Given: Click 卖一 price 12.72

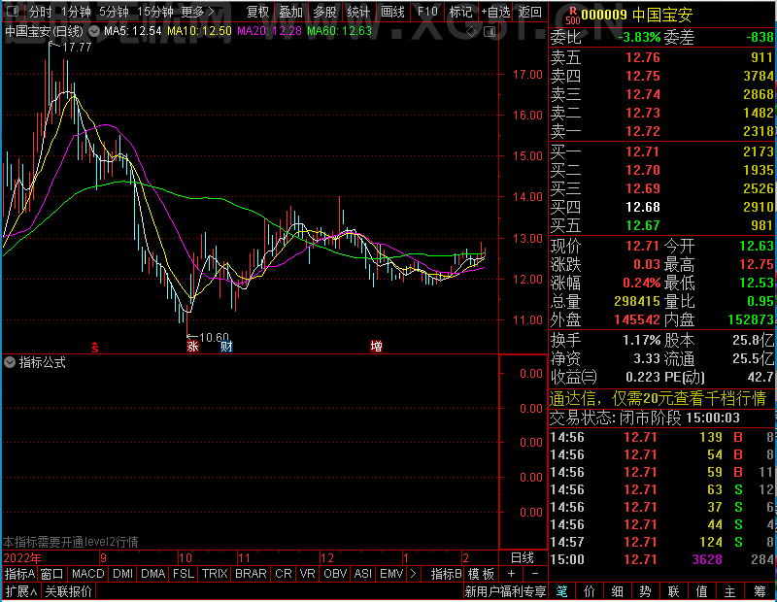Looking at the screenshot, I should coord(643,131).
